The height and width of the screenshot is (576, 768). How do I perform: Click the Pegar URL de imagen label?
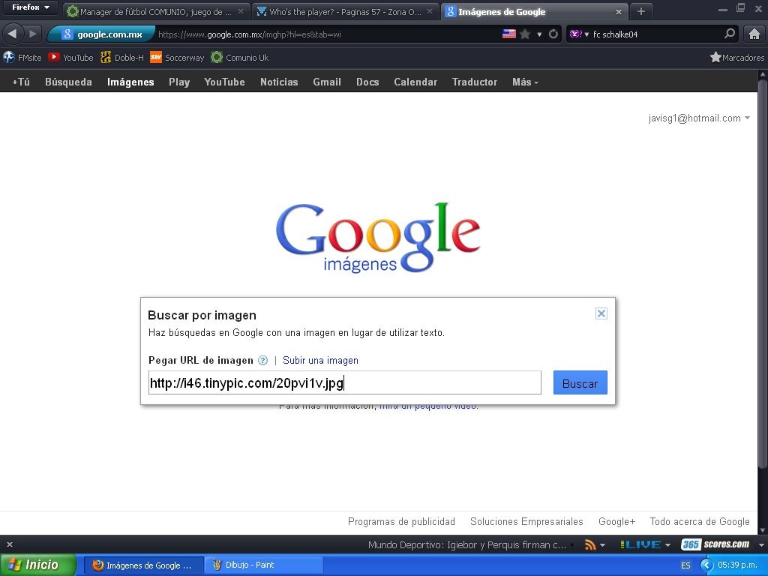click(201, 361)
